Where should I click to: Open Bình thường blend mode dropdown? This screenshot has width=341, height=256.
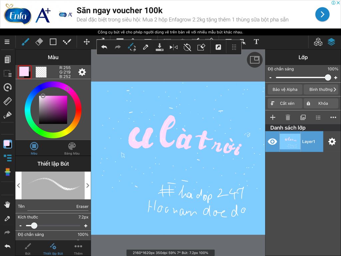pyautogui.click(x=321, y=89)
